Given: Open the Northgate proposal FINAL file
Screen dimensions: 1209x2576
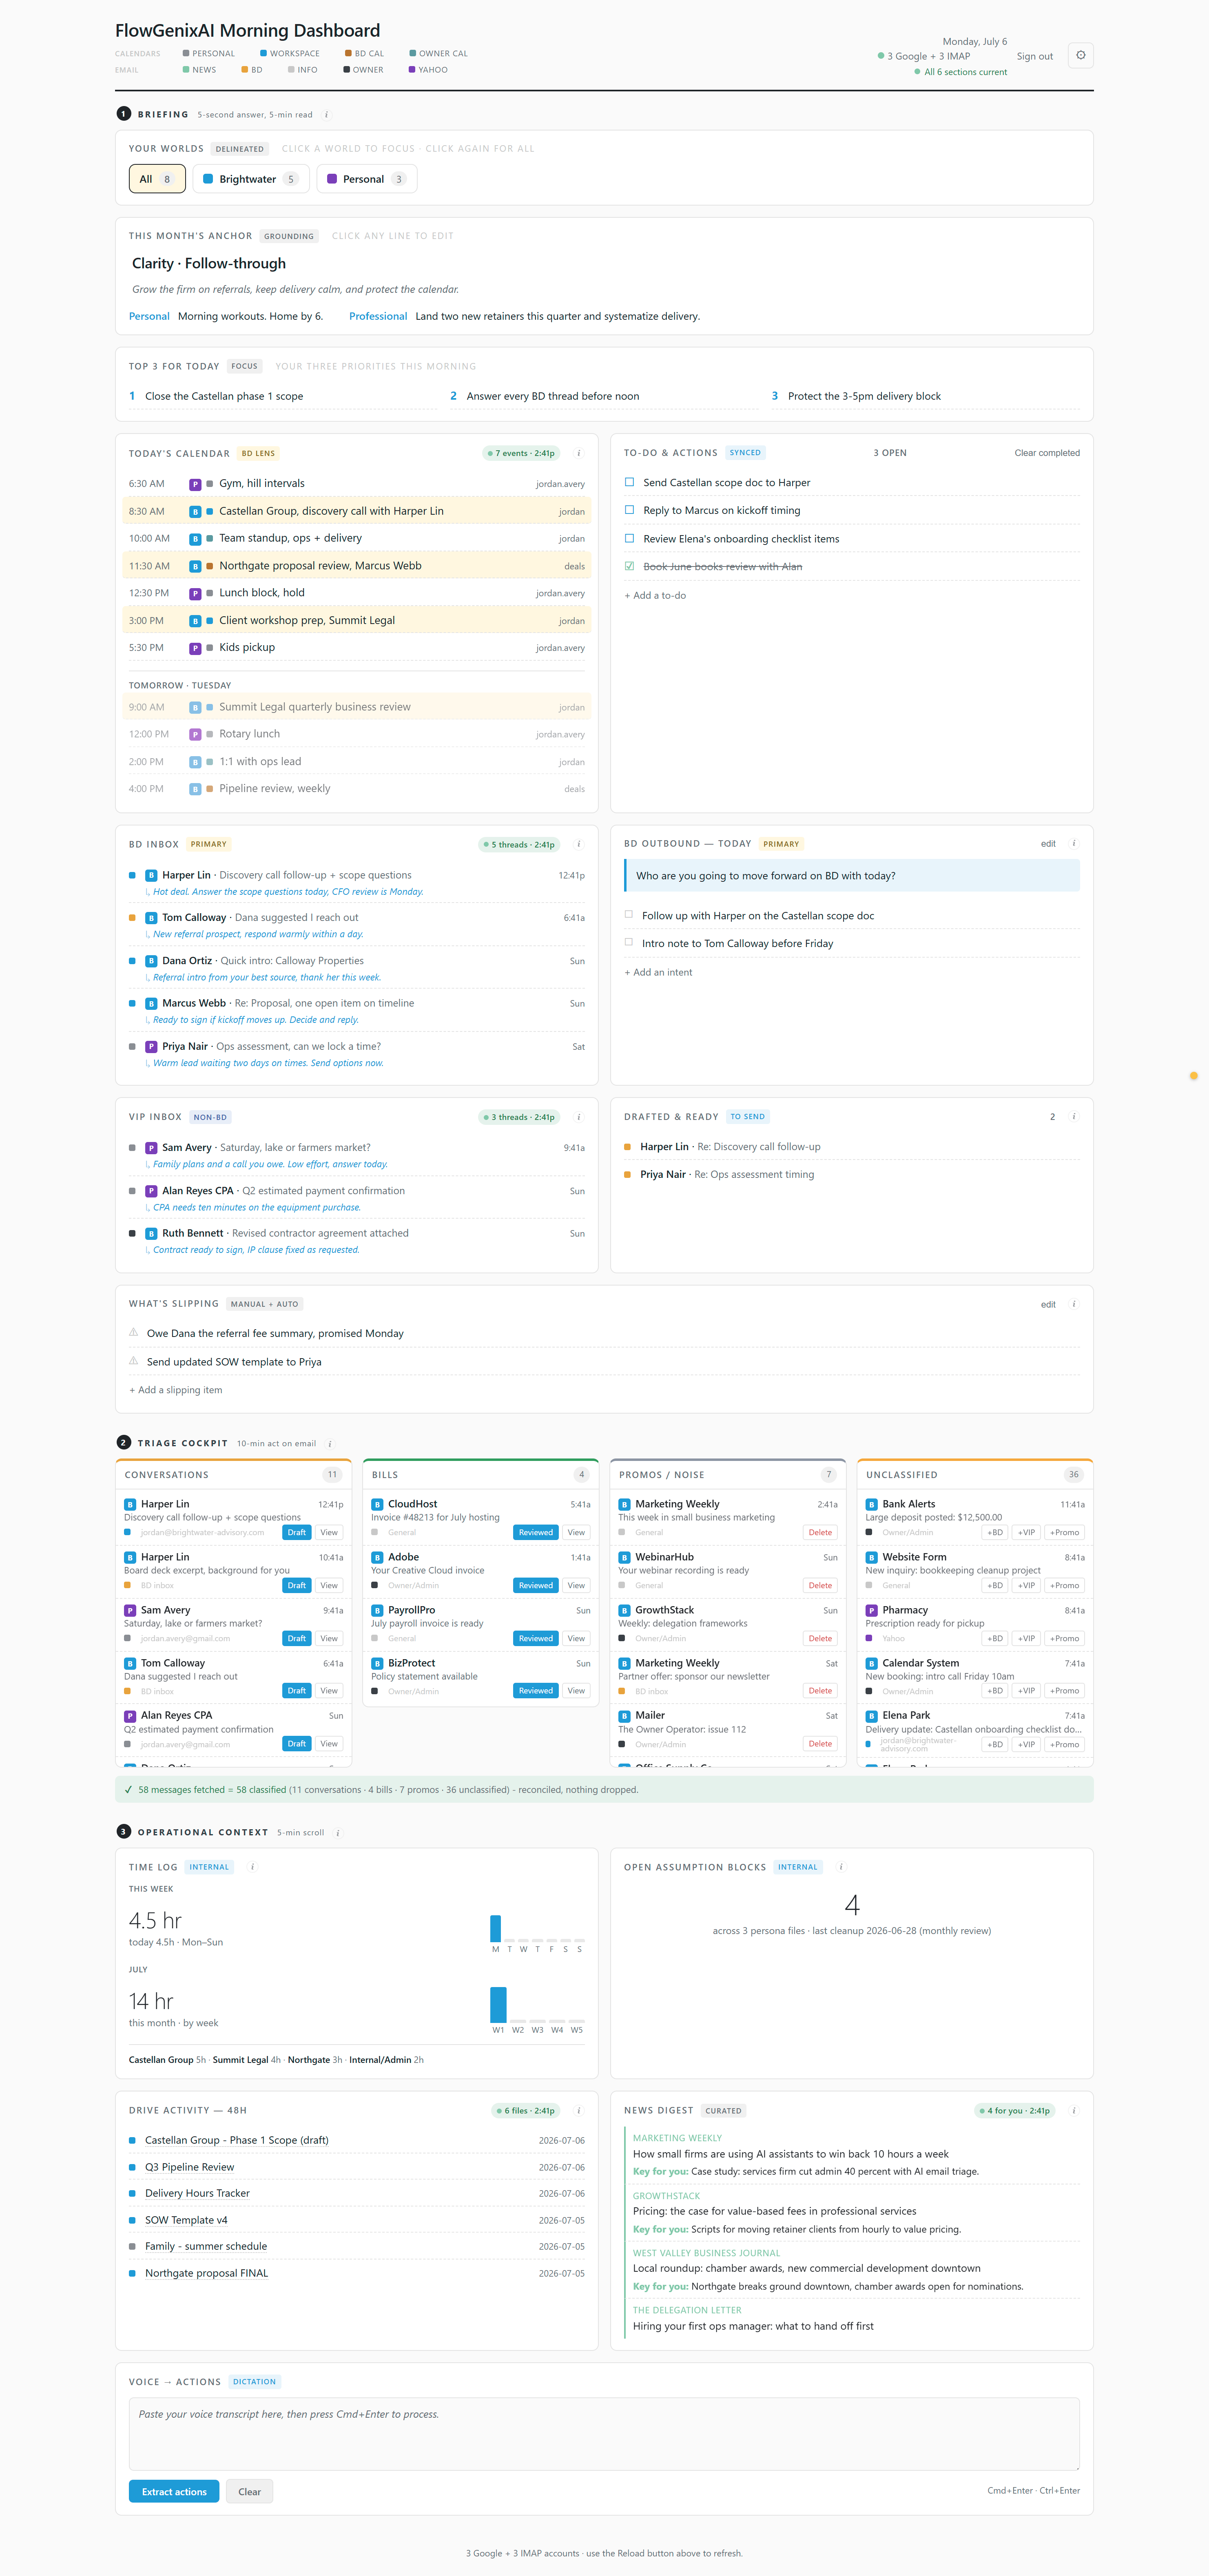Looking at the screenshot, I should (206, 2273).
